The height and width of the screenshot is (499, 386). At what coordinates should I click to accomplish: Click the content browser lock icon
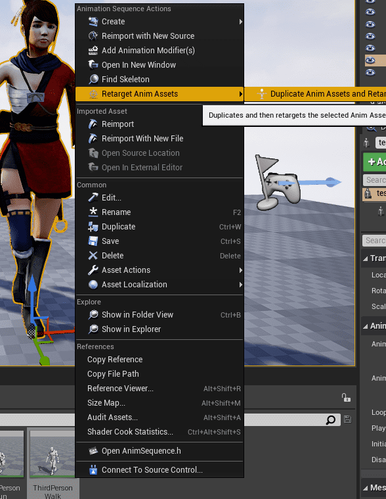(346, 398)
